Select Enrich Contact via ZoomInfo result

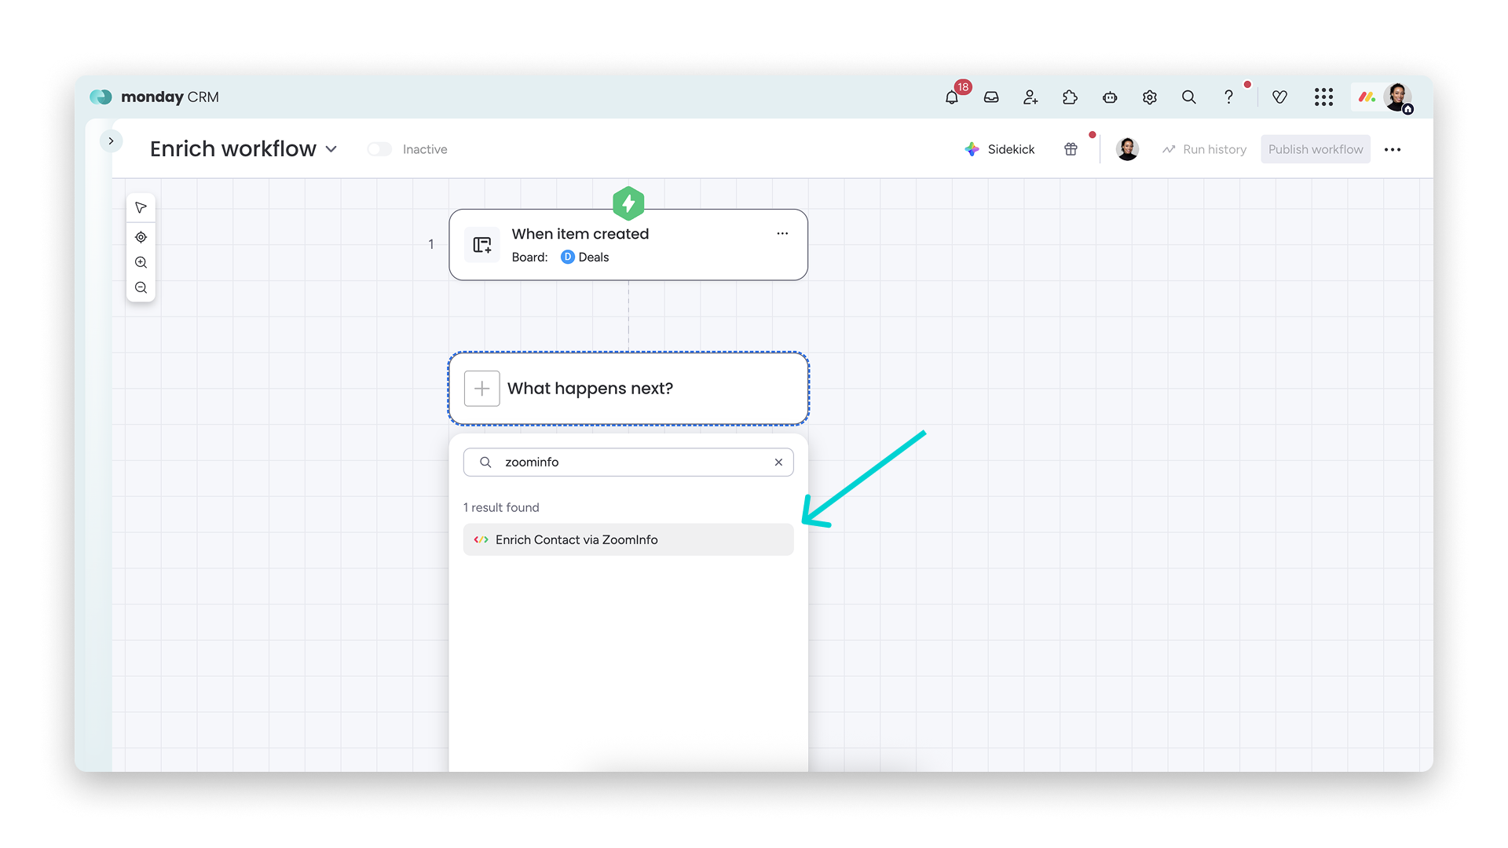(628, 539)
